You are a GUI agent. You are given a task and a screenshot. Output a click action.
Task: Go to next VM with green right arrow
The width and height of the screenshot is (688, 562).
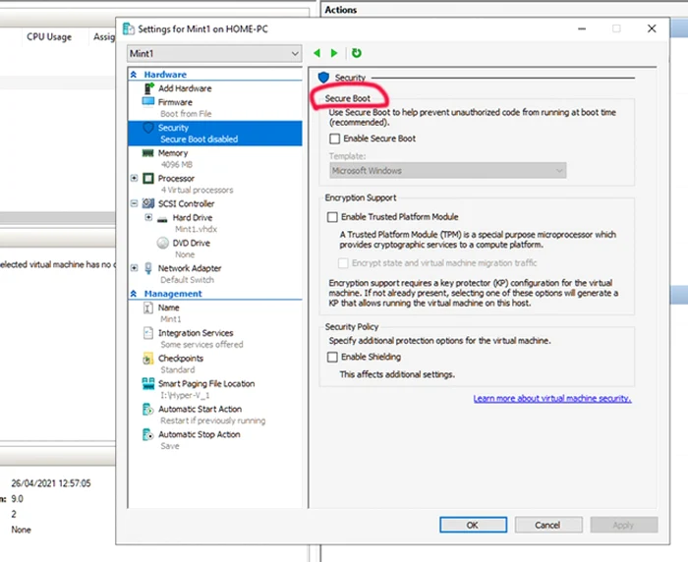[334, 53]
